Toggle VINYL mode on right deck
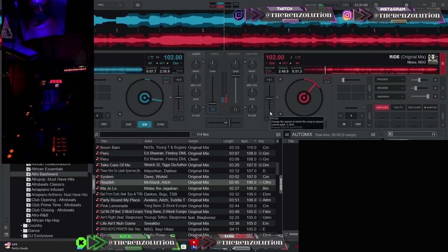The width and height of the screenshot is (448, 252). tap(327, 78)
